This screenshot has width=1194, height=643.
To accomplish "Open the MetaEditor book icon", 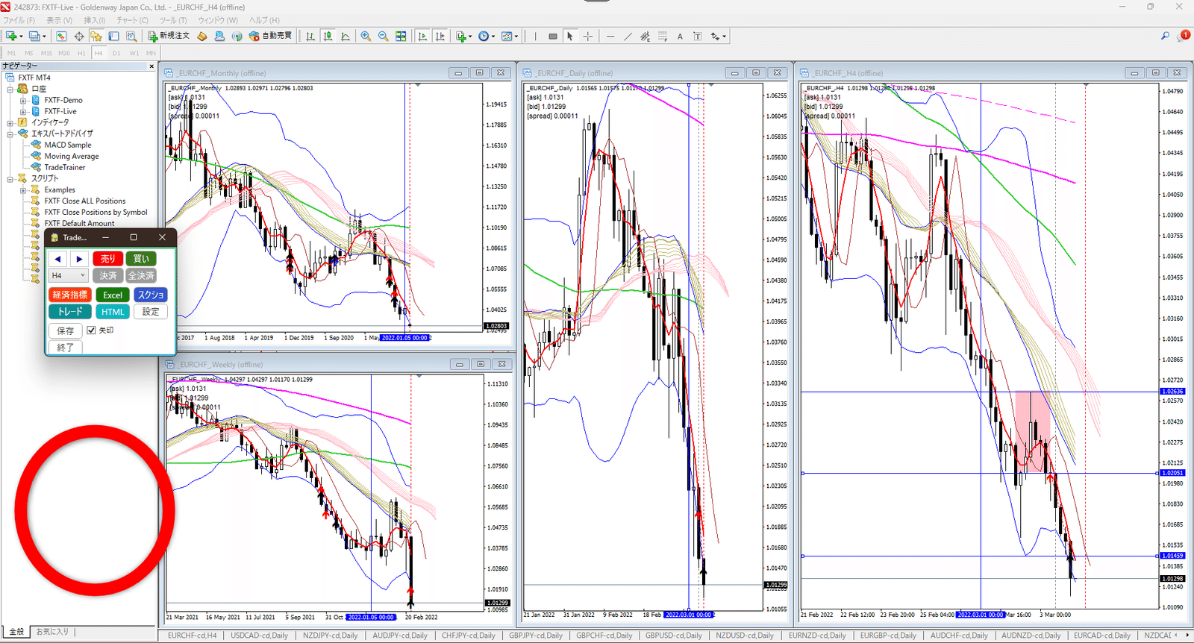I will click(202, 36).
